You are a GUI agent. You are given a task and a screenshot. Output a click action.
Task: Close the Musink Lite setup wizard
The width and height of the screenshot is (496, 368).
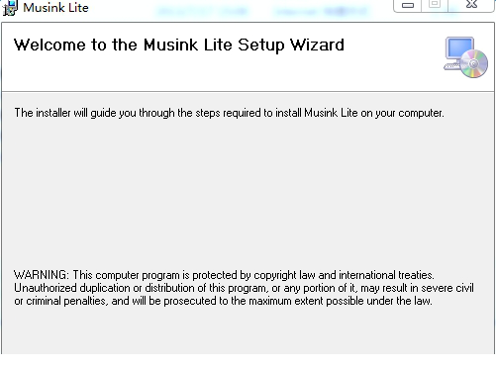(x=471, y=5)
